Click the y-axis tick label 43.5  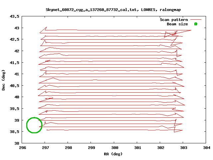[14, 16]
